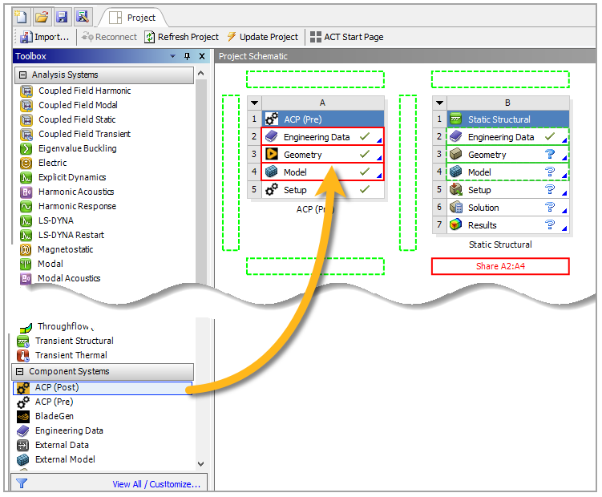This screenshot has width=602, height=497.
Task: Select Harmonic Acoustics icon
Action: coord(26,192)
